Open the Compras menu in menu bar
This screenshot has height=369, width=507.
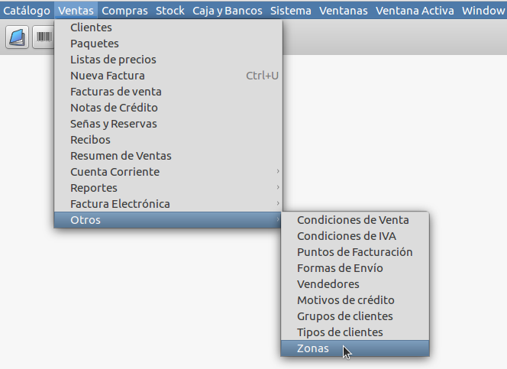click(x=124, y=11)
